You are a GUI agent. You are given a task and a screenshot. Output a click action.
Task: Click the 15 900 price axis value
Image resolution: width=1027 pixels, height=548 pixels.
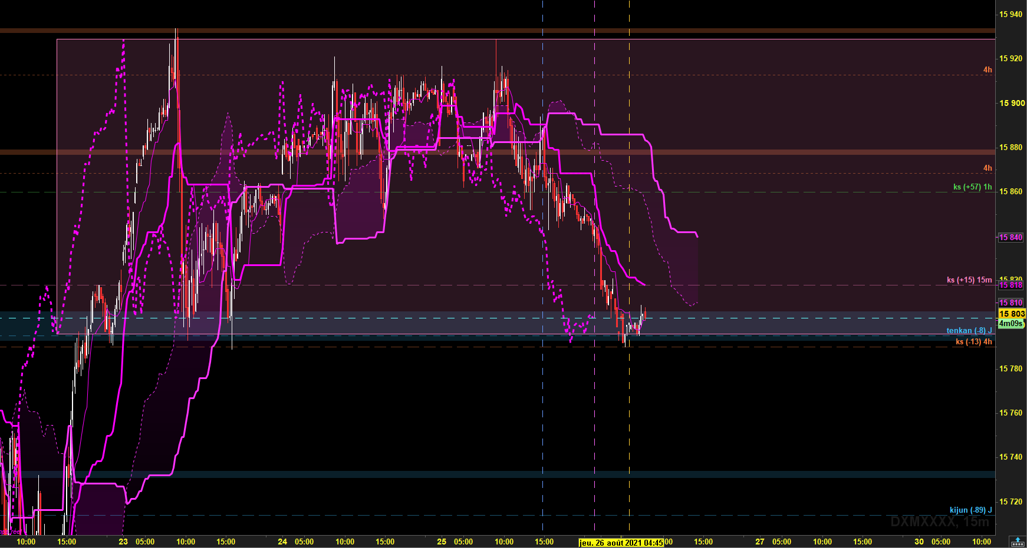1012,102
